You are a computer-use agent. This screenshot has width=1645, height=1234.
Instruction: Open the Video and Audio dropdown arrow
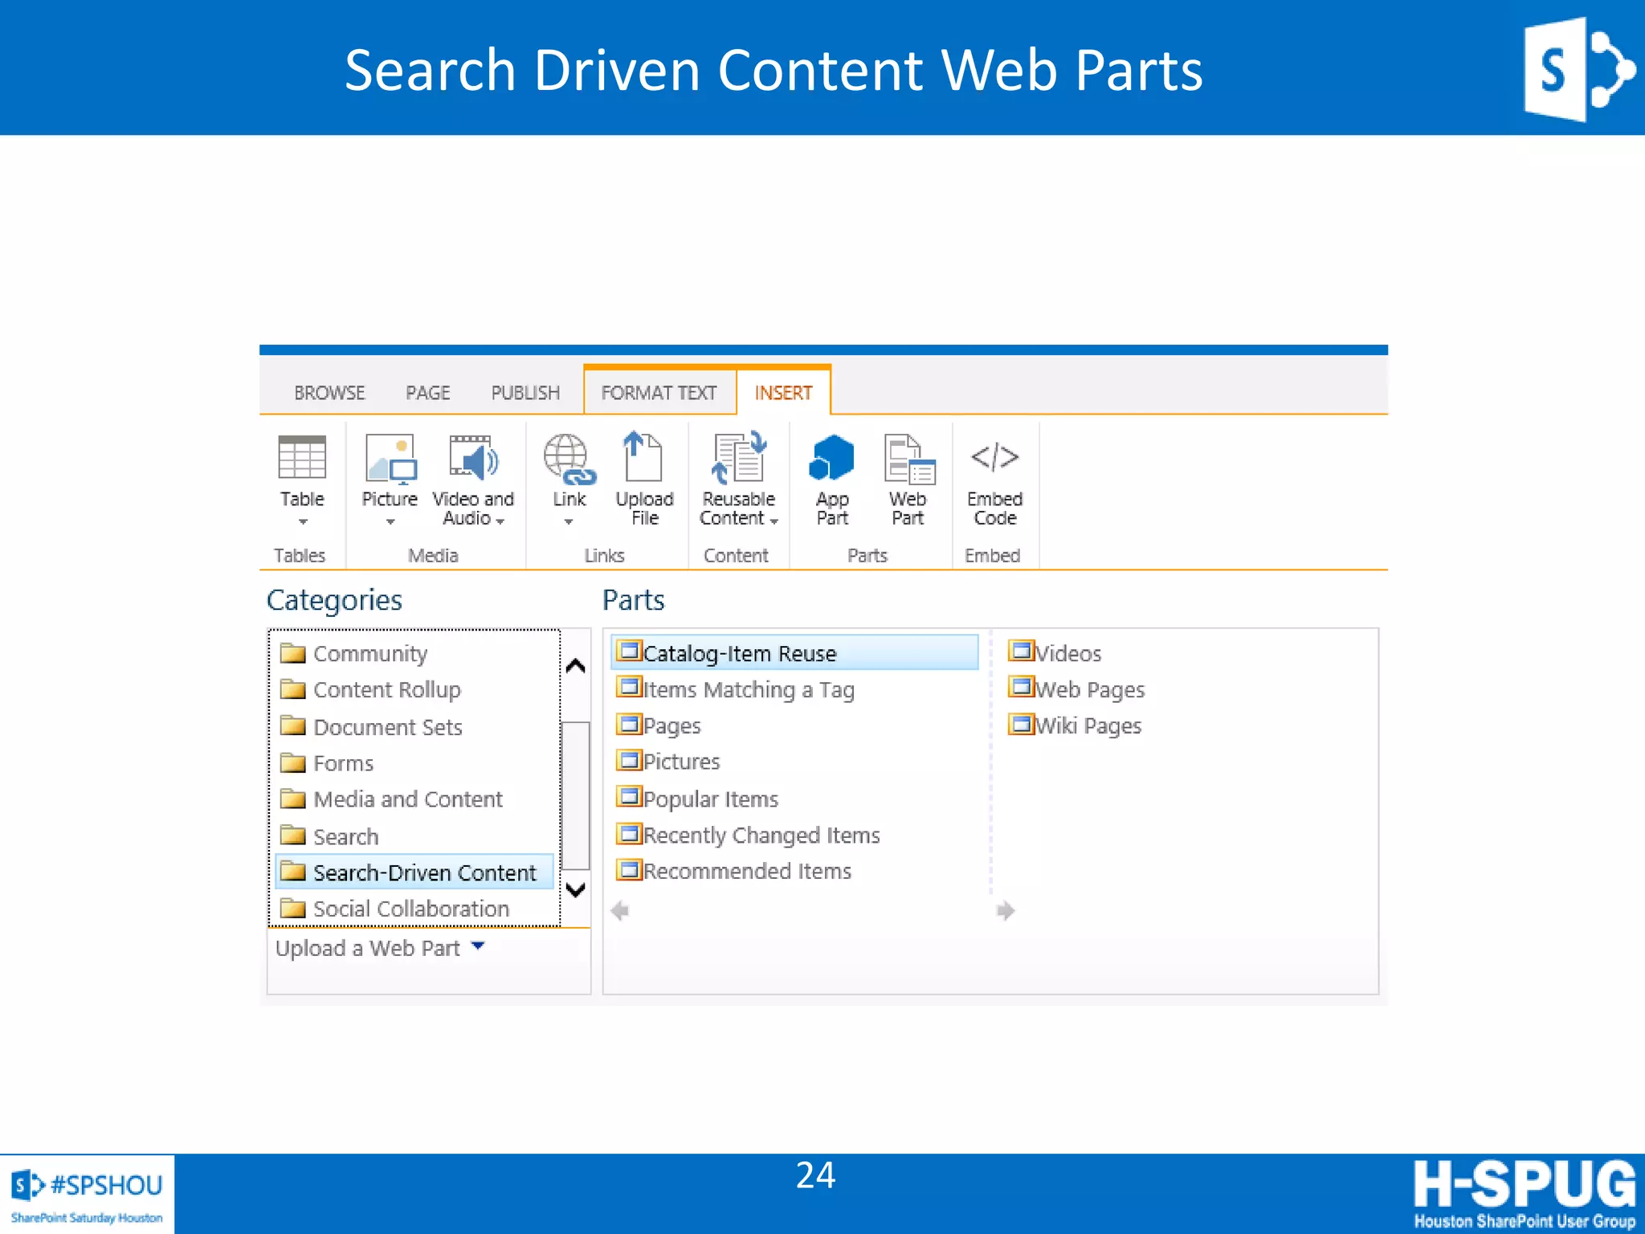500,521
